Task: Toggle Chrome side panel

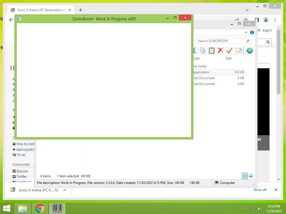Action: [x=257, y=20]
